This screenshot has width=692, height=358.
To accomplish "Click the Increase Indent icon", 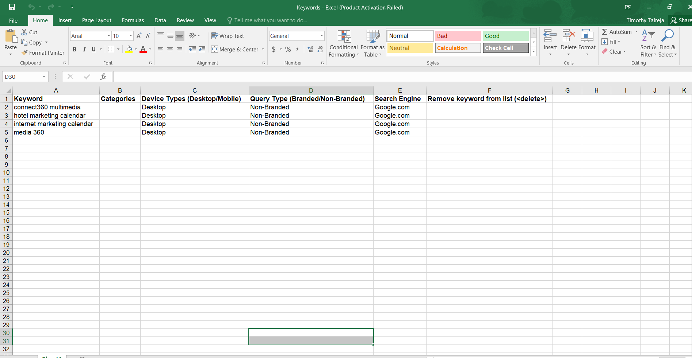I will 202,49.
